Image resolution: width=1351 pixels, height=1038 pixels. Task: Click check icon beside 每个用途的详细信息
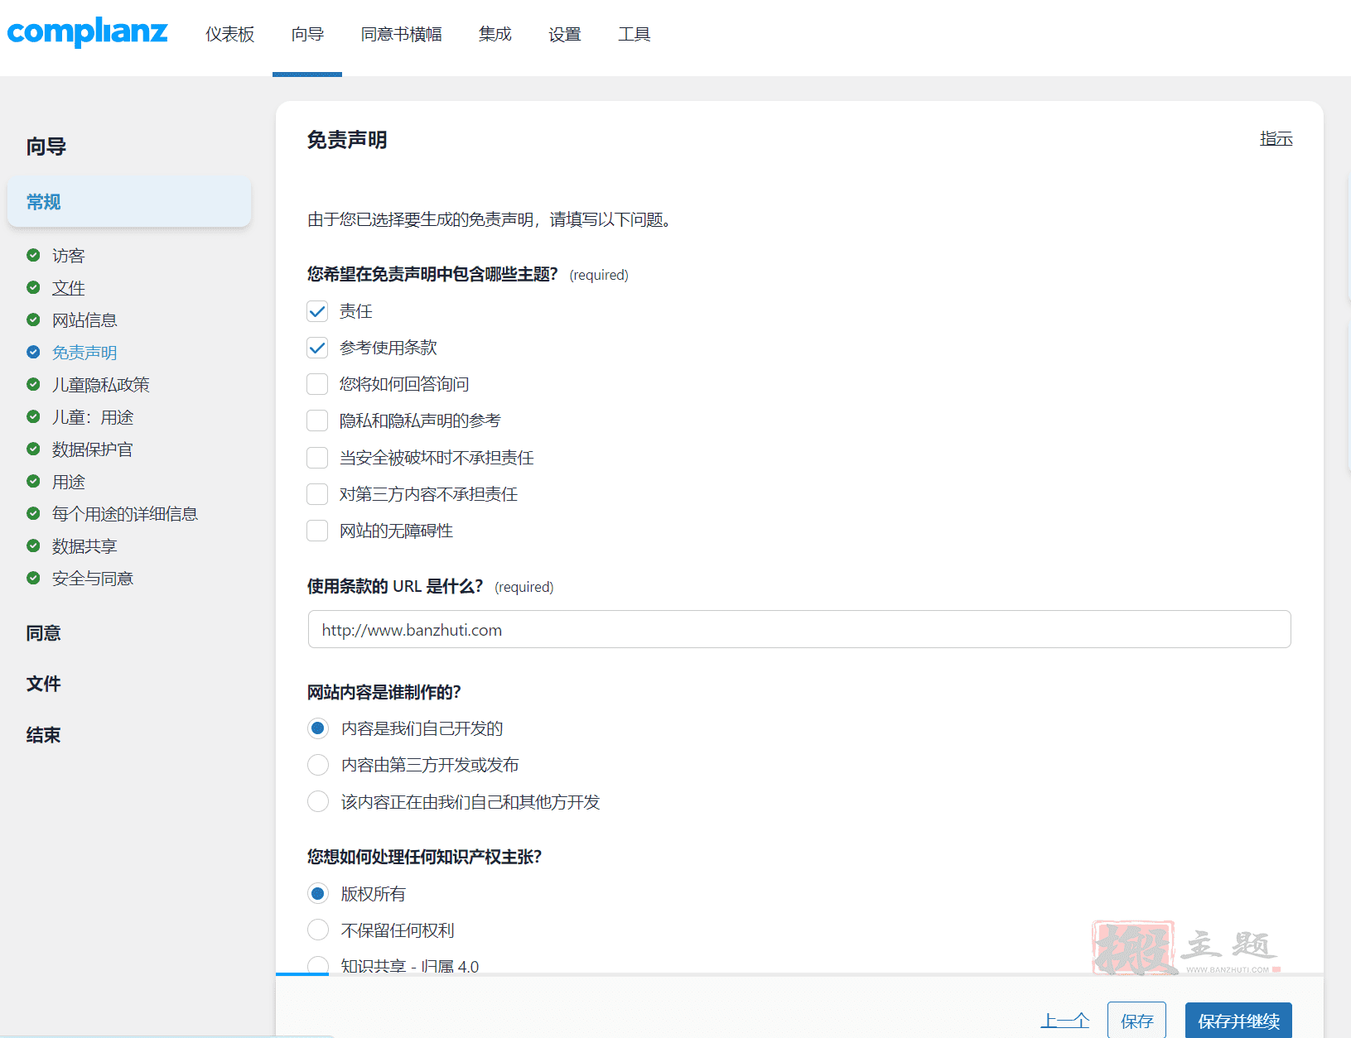tap(33, 513)
